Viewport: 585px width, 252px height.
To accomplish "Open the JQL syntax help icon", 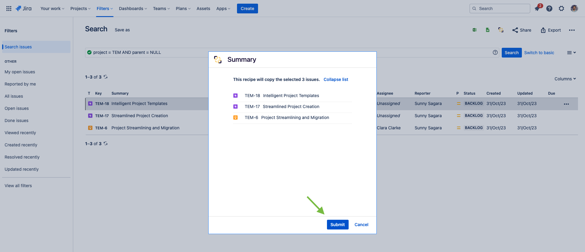I will point(495,52).
